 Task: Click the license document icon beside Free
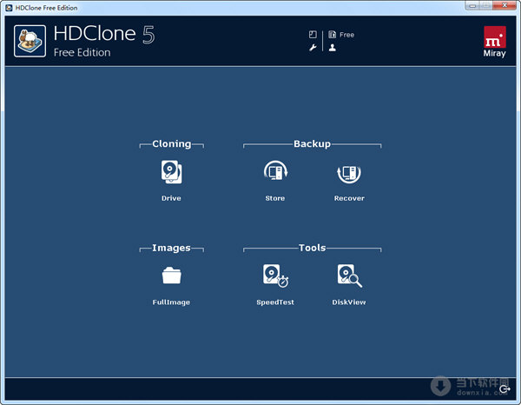(x=332, y=34)
